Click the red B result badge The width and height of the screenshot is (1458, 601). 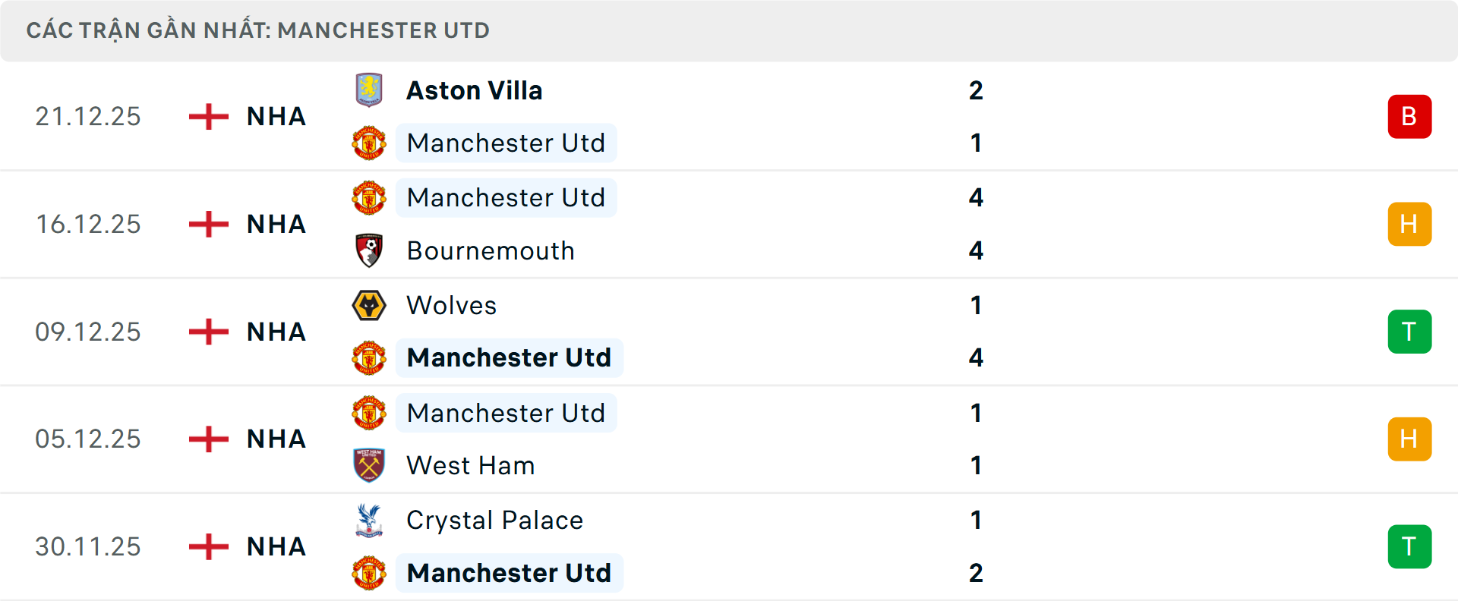pyautogui.click(x=1409, y=116)
